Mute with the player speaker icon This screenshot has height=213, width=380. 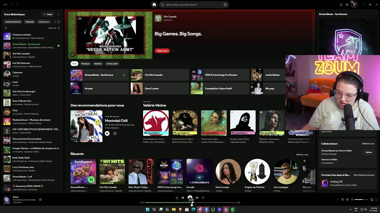(x=352, y=200)
